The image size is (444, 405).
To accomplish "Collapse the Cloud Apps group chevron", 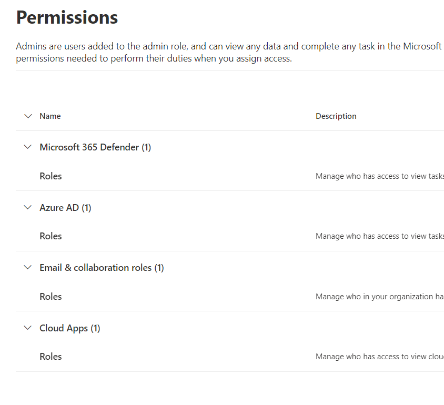I will (x=28, y=328).
